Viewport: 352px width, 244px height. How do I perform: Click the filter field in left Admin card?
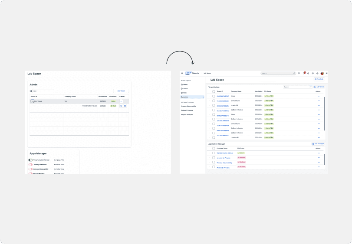(43, 91)
